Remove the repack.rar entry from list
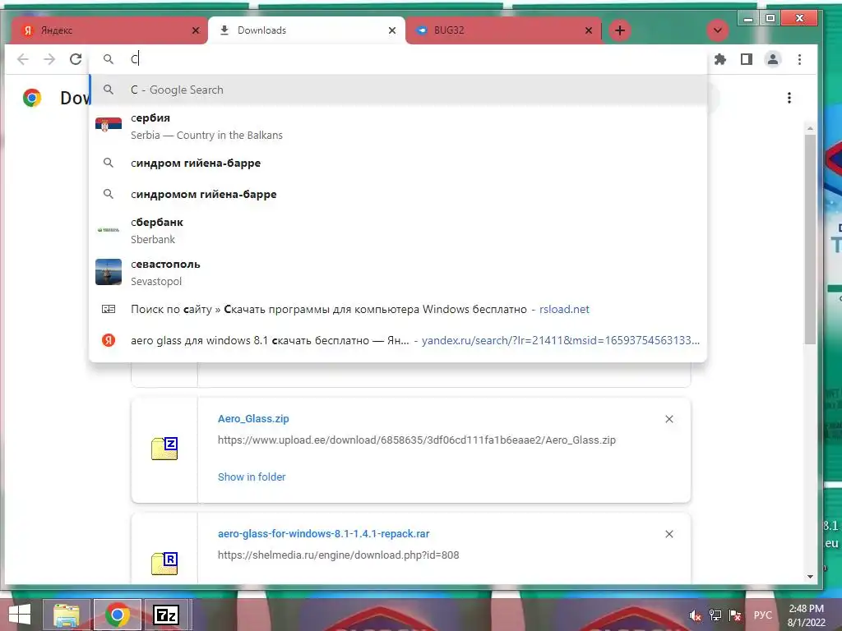This screenshot has width=842, height=631. coord(669,534)
